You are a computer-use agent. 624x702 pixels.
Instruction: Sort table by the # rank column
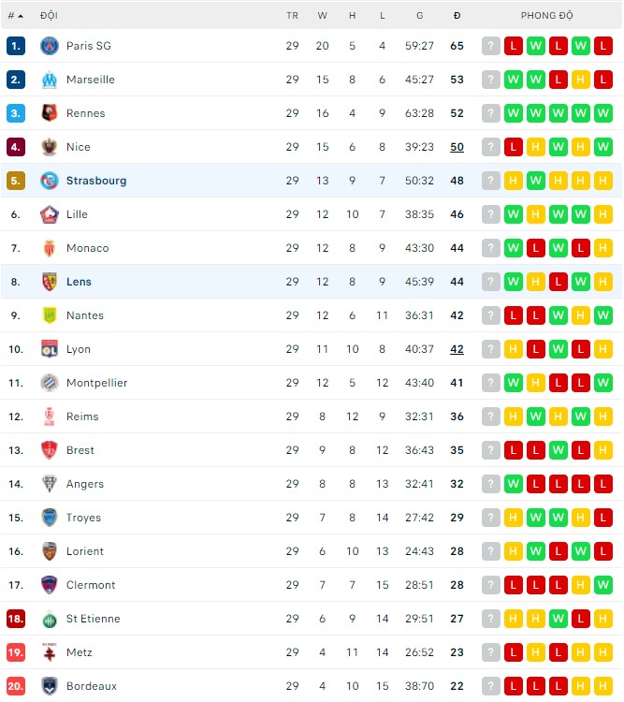pyautogui.click(x=16, y=16)
